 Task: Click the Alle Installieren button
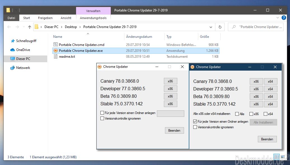tap(263, 122)
